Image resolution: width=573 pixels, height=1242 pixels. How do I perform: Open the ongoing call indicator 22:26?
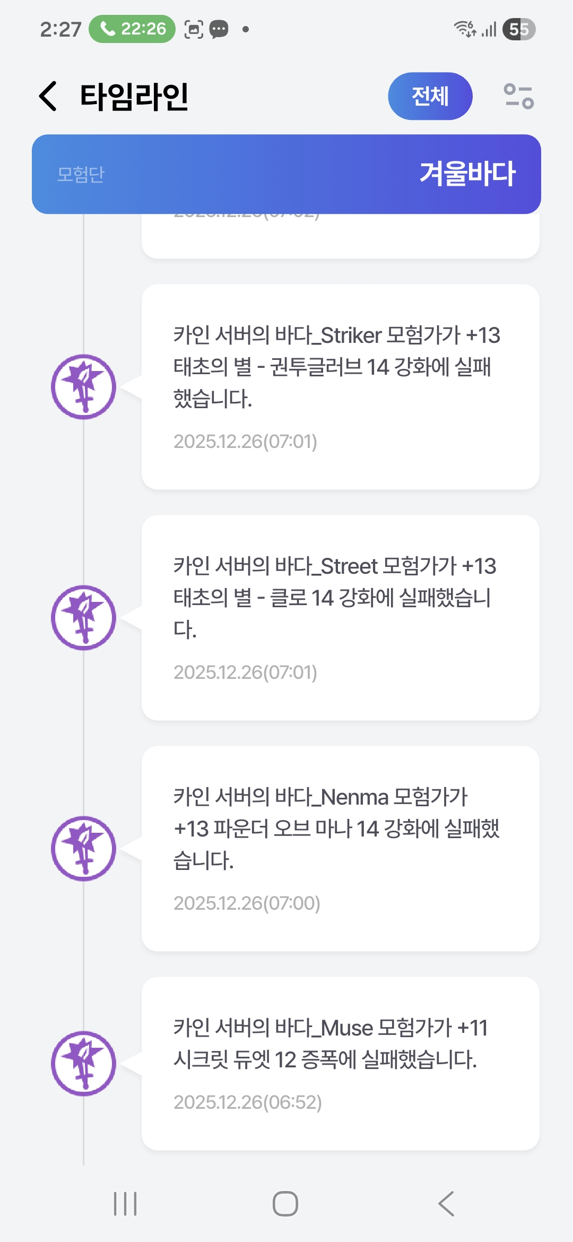coord(132,29)
